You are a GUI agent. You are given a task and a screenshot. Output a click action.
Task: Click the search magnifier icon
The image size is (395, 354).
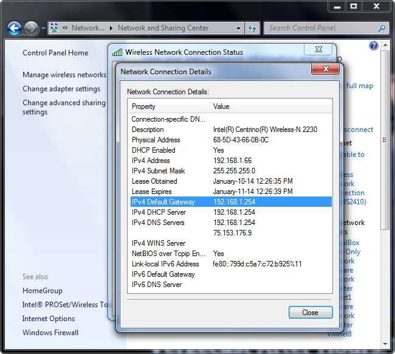(382, 28)
